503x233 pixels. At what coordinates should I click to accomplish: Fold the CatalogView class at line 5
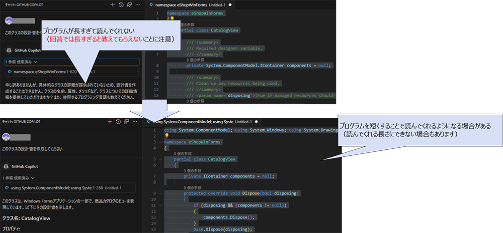click(160, 159)
